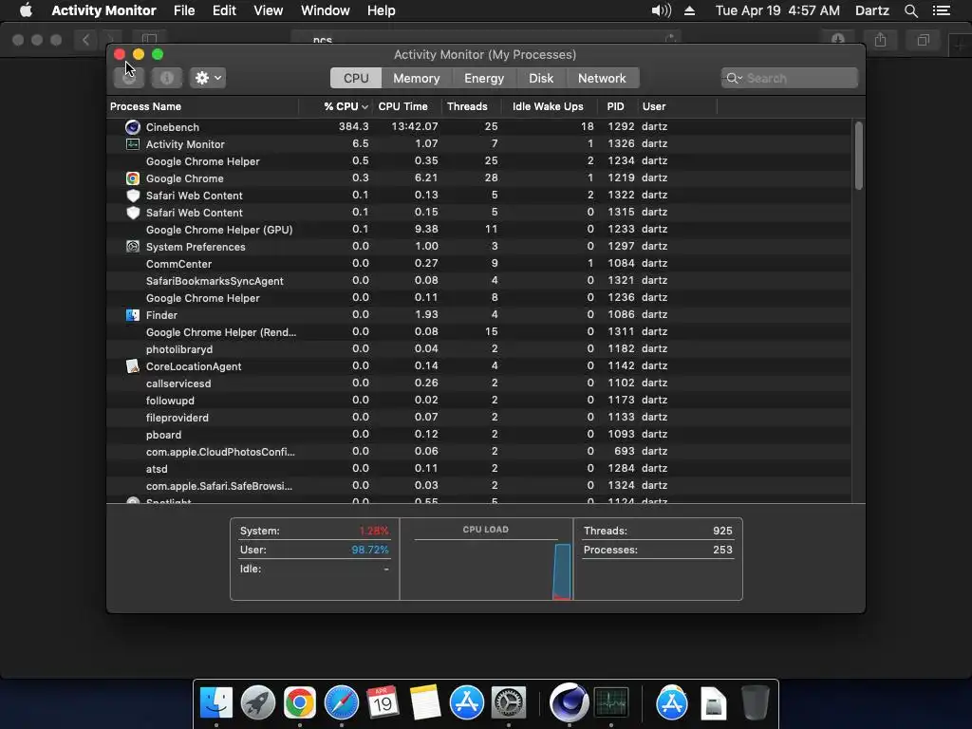Click the eject icon in menu bar
This screenshot has width=972, height=729.
point(689,10)
